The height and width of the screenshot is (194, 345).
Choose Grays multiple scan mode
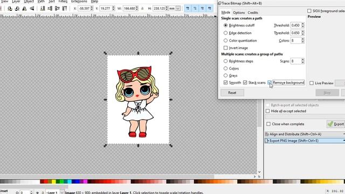[225, 75]
